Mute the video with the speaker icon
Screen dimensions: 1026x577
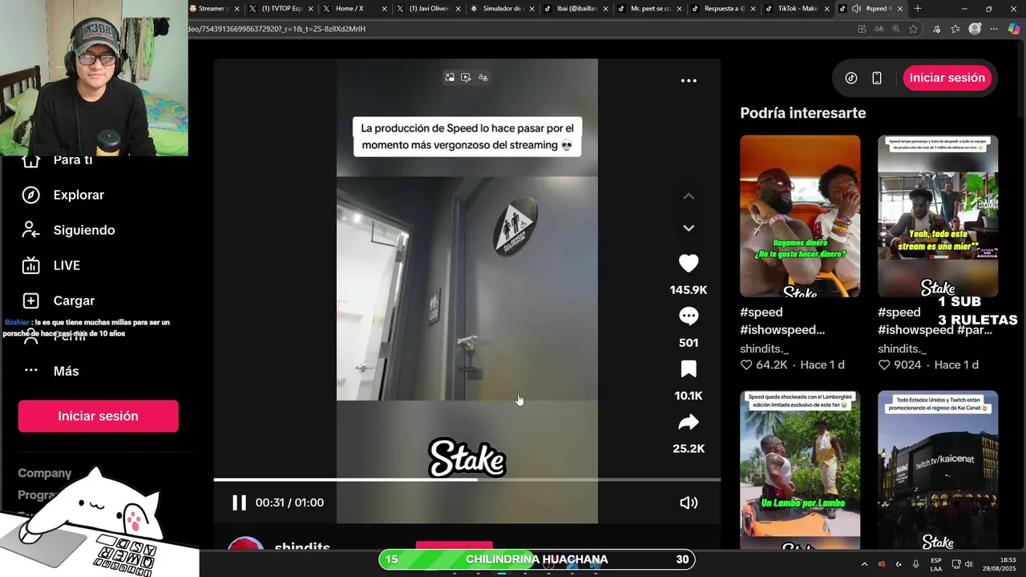click(689, 502)
